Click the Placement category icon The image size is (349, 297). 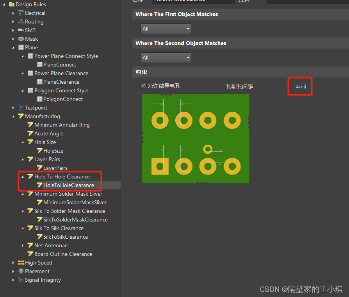click(21, 271)
